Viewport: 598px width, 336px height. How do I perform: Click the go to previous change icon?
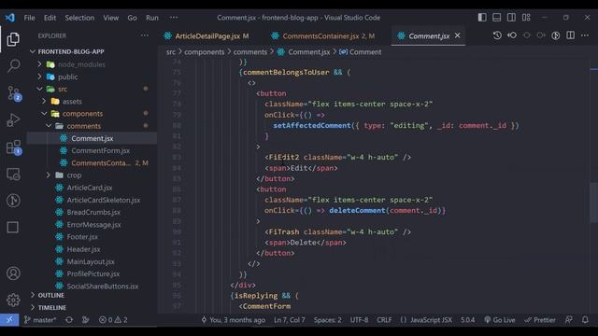512,35
